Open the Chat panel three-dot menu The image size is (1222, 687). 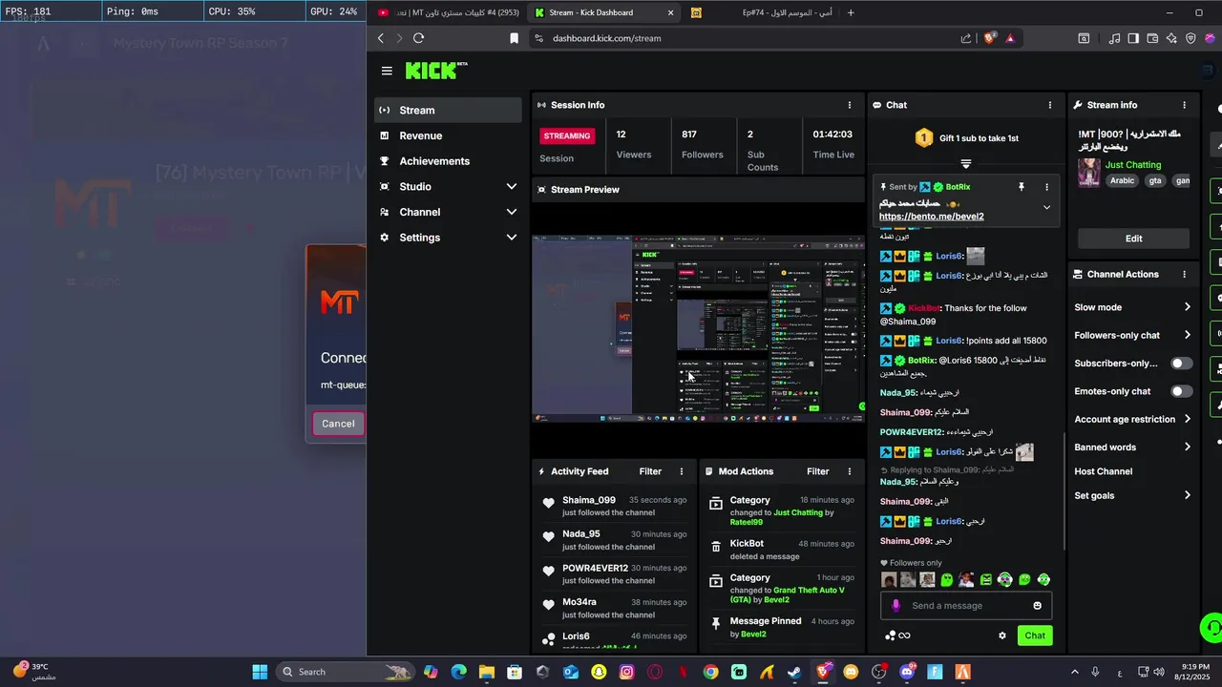[1050, 105]
